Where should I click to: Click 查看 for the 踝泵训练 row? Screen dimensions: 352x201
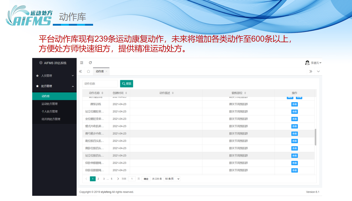coord(294,104)
